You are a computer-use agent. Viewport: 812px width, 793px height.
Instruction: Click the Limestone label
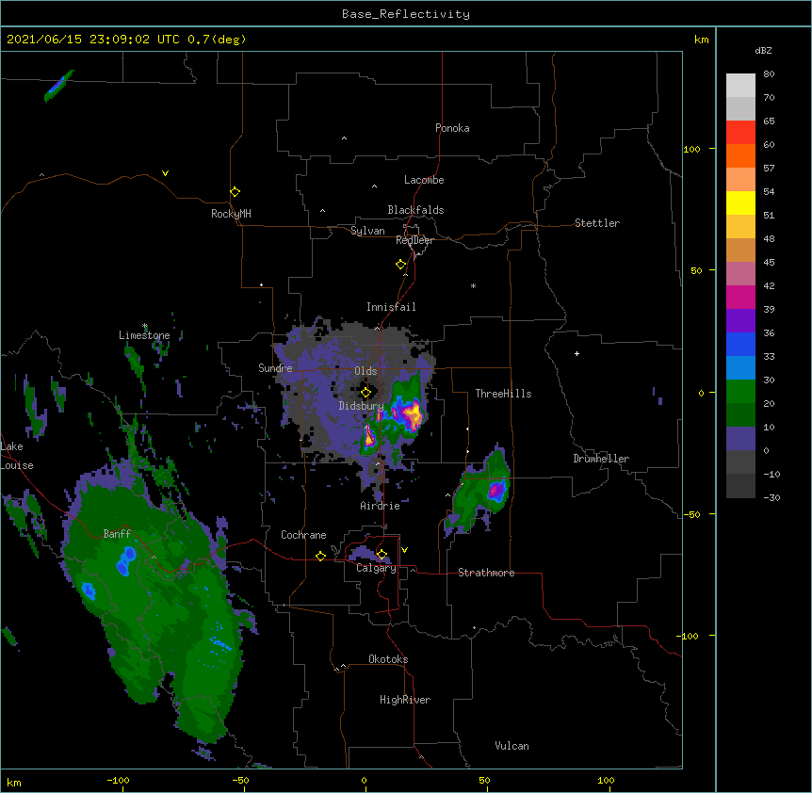click(144, 335)
